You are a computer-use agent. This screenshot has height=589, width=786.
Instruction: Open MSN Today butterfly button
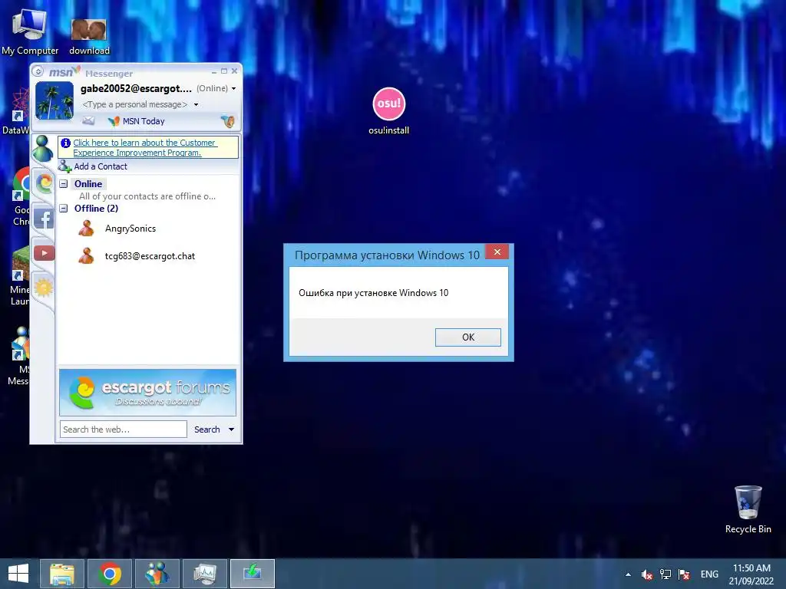click(137, 121)
